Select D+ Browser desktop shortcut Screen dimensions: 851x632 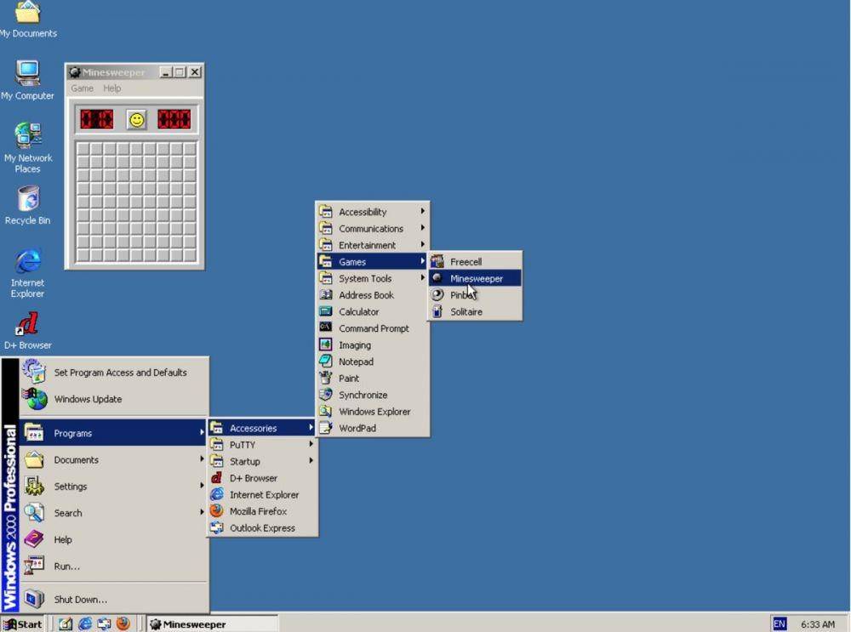pyautogui.click(x=28, y=330)
